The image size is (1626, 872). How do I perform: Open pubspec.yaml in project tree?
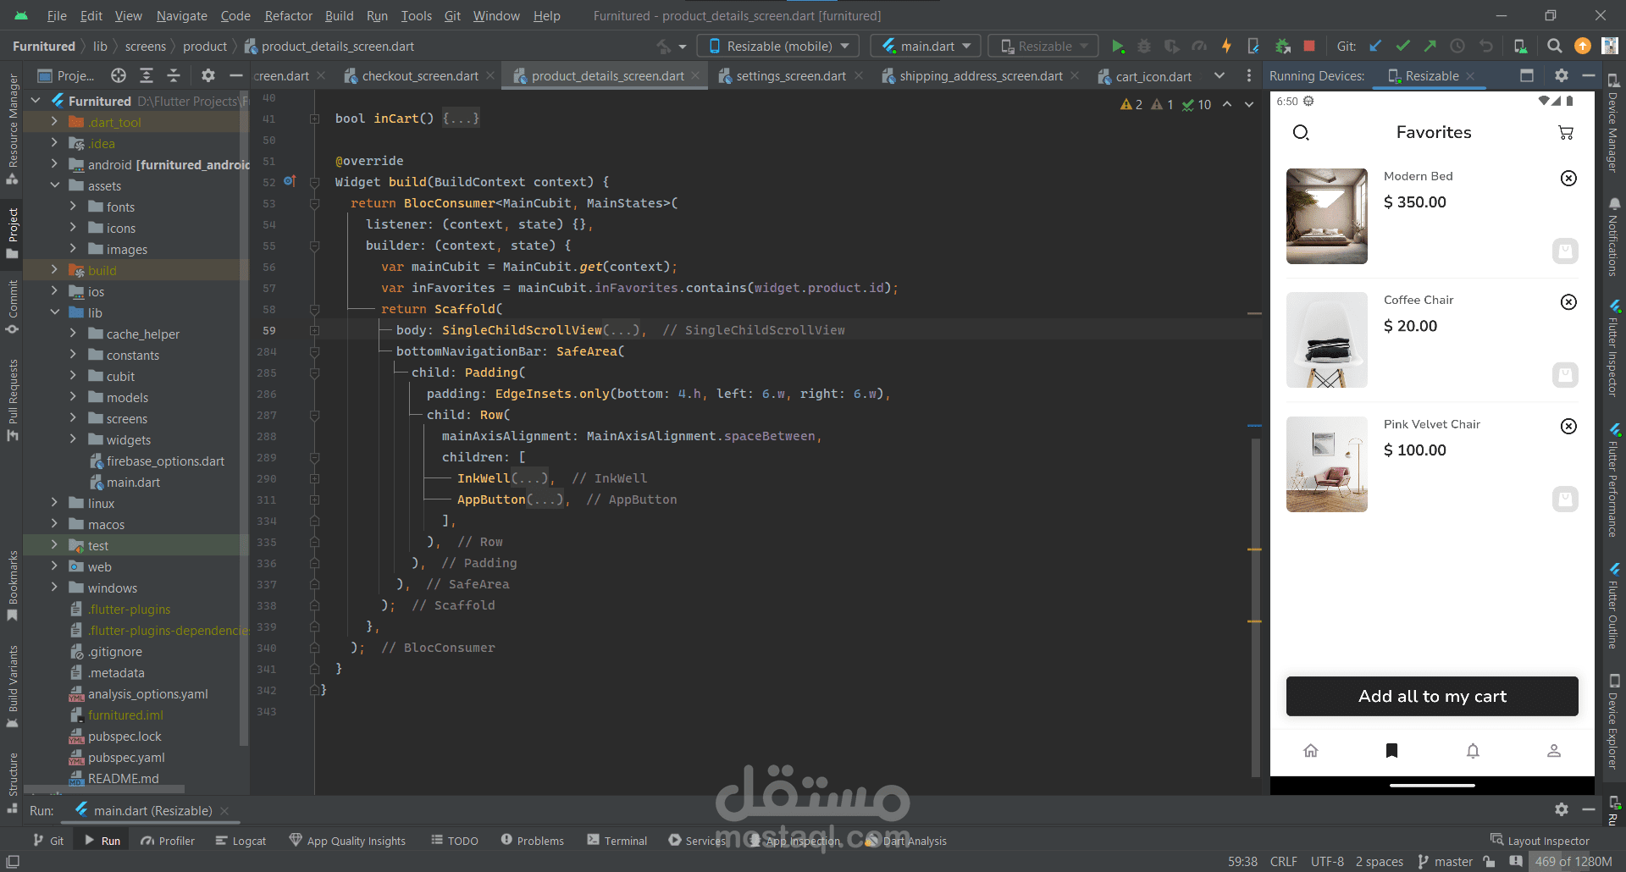[x=126, y=758]
